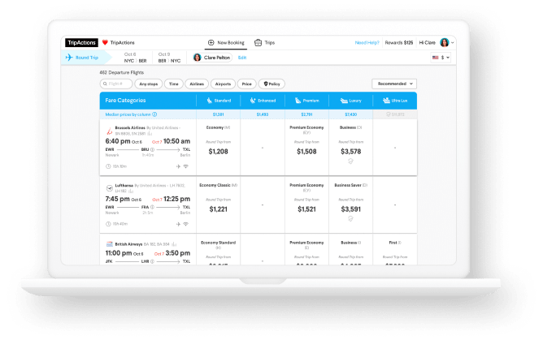Click the Brussels Airlines logo icon
Viewport: 543px width, 340px height.
[109, 131]
